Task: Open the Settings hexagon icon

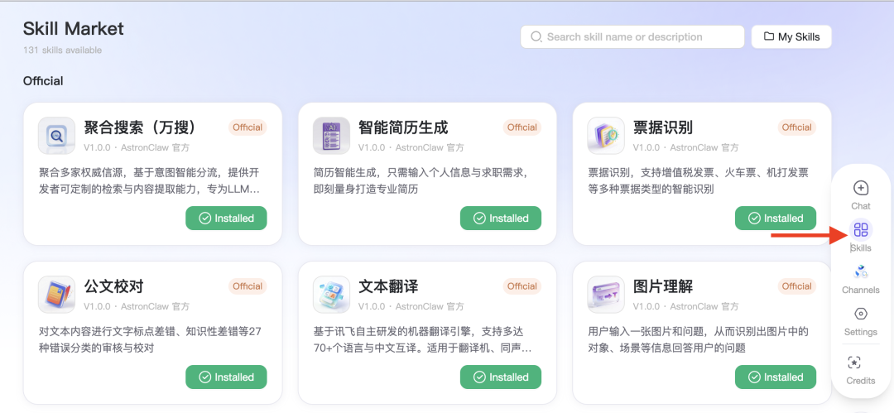Action: click(x=861, y=314)
